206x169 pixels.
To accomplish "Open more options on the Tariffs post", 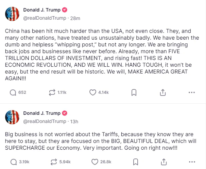I will pyautogui.click(x=191, y=161).
